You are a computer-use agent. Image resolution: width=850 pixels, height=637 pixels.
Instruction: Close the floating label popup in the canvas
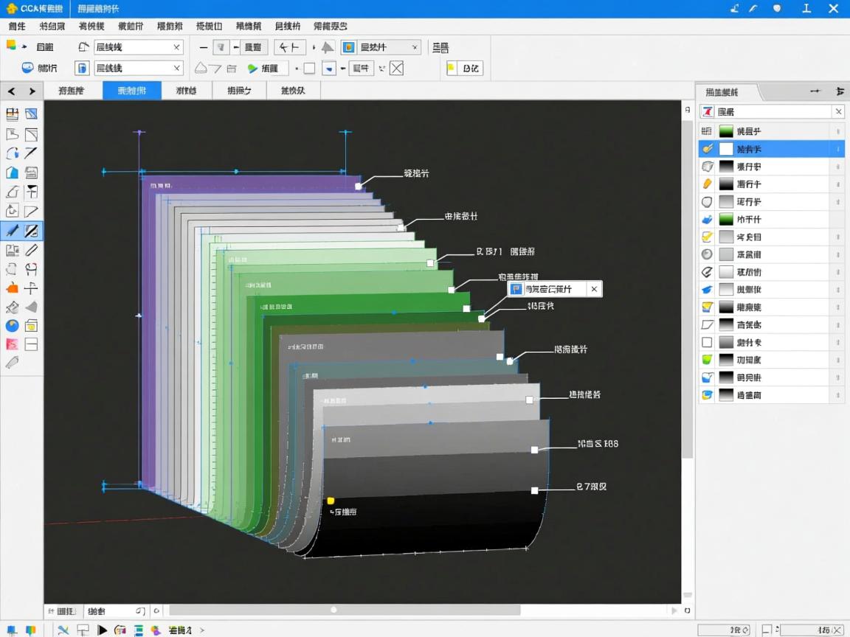point(594,289)
